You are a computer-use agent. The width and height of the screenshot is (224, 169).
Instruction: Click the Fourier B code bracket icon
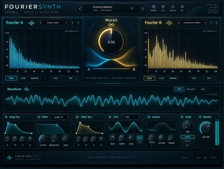click(211, 23)
